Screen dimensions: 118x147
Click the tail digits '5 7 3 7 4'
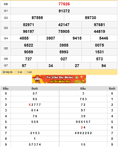(35, 144)
